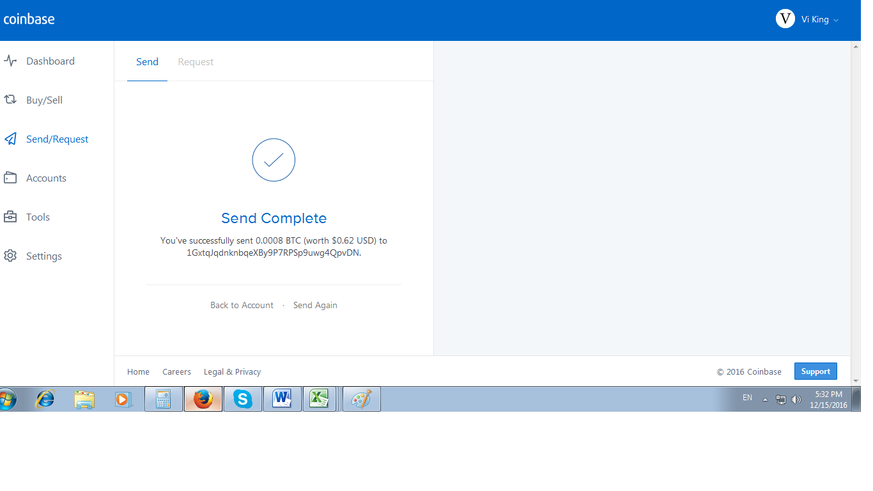Click the Dashboard pulse icon
Image resolution: width=873 pixels, height=491 pixels.
[10, 61]
